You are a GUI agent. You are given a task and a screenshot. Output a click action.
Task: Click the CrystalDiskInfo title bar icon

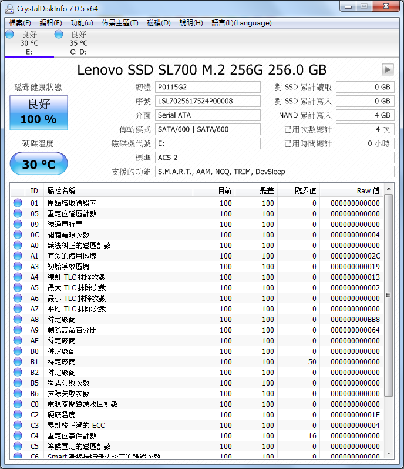click(9, 8)
